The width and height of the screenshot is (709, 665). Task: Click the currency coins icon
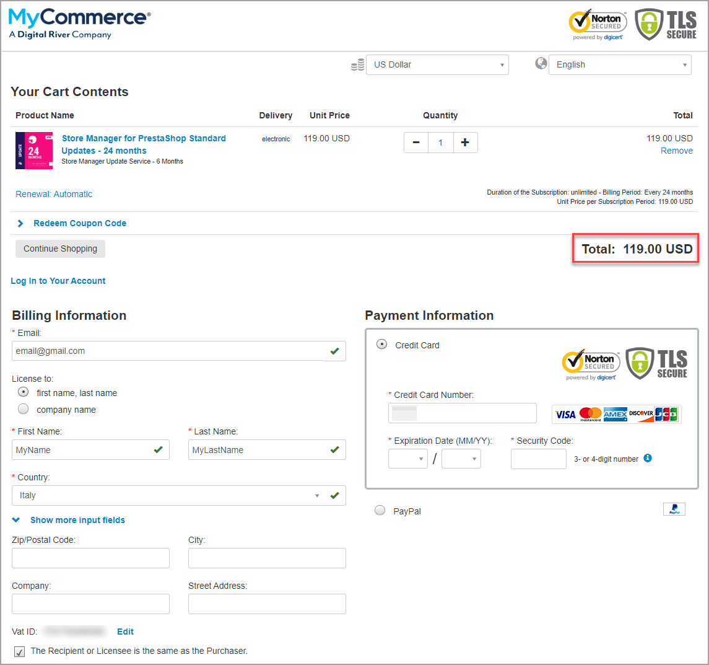(x=358, y=64)
